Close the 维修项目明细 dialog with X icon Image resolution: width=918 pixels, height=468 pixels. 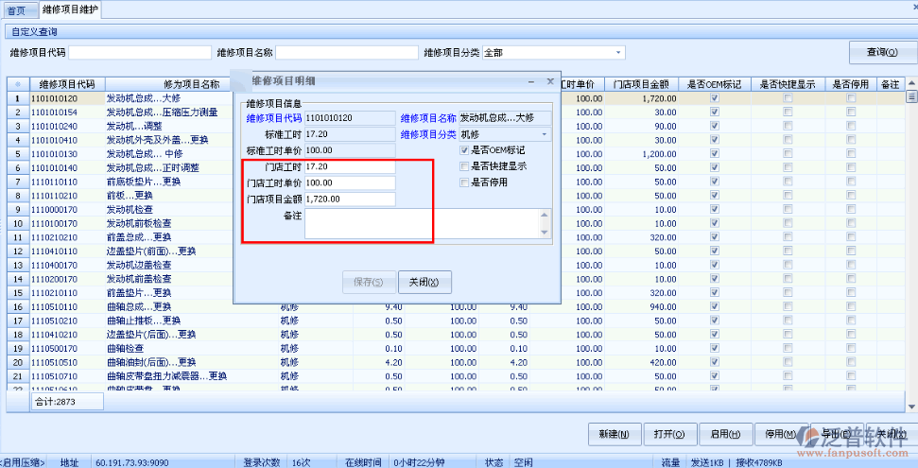[549, 82]
